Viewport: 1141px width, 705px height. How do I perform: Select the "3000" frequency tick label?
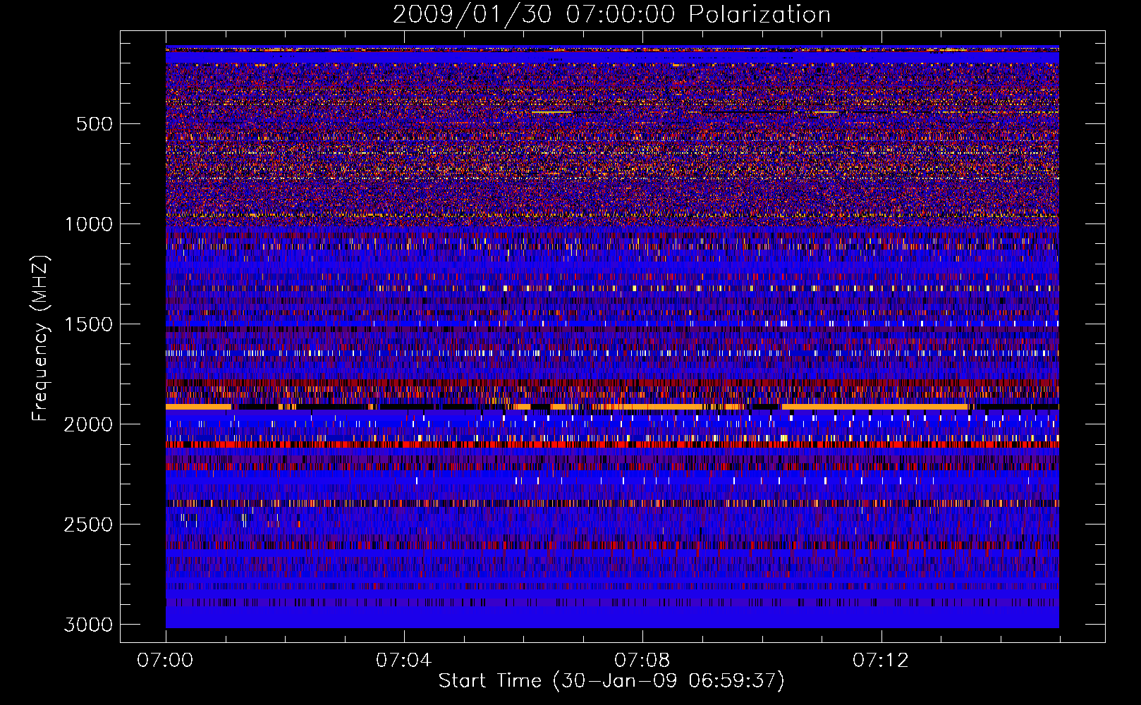coord(88,625)
